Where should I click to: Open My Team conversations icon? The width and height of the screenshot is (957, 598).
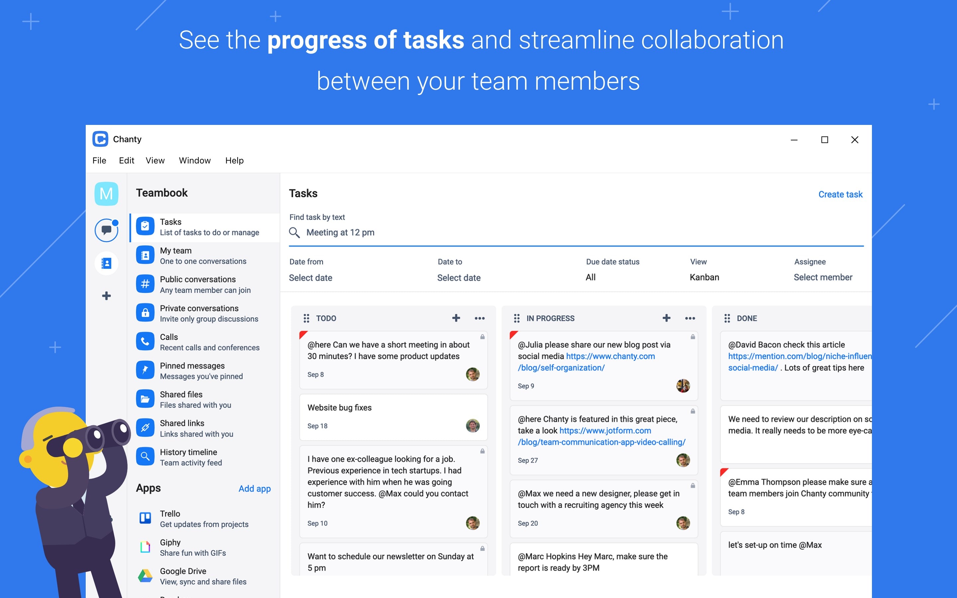[x=145, y=255]
